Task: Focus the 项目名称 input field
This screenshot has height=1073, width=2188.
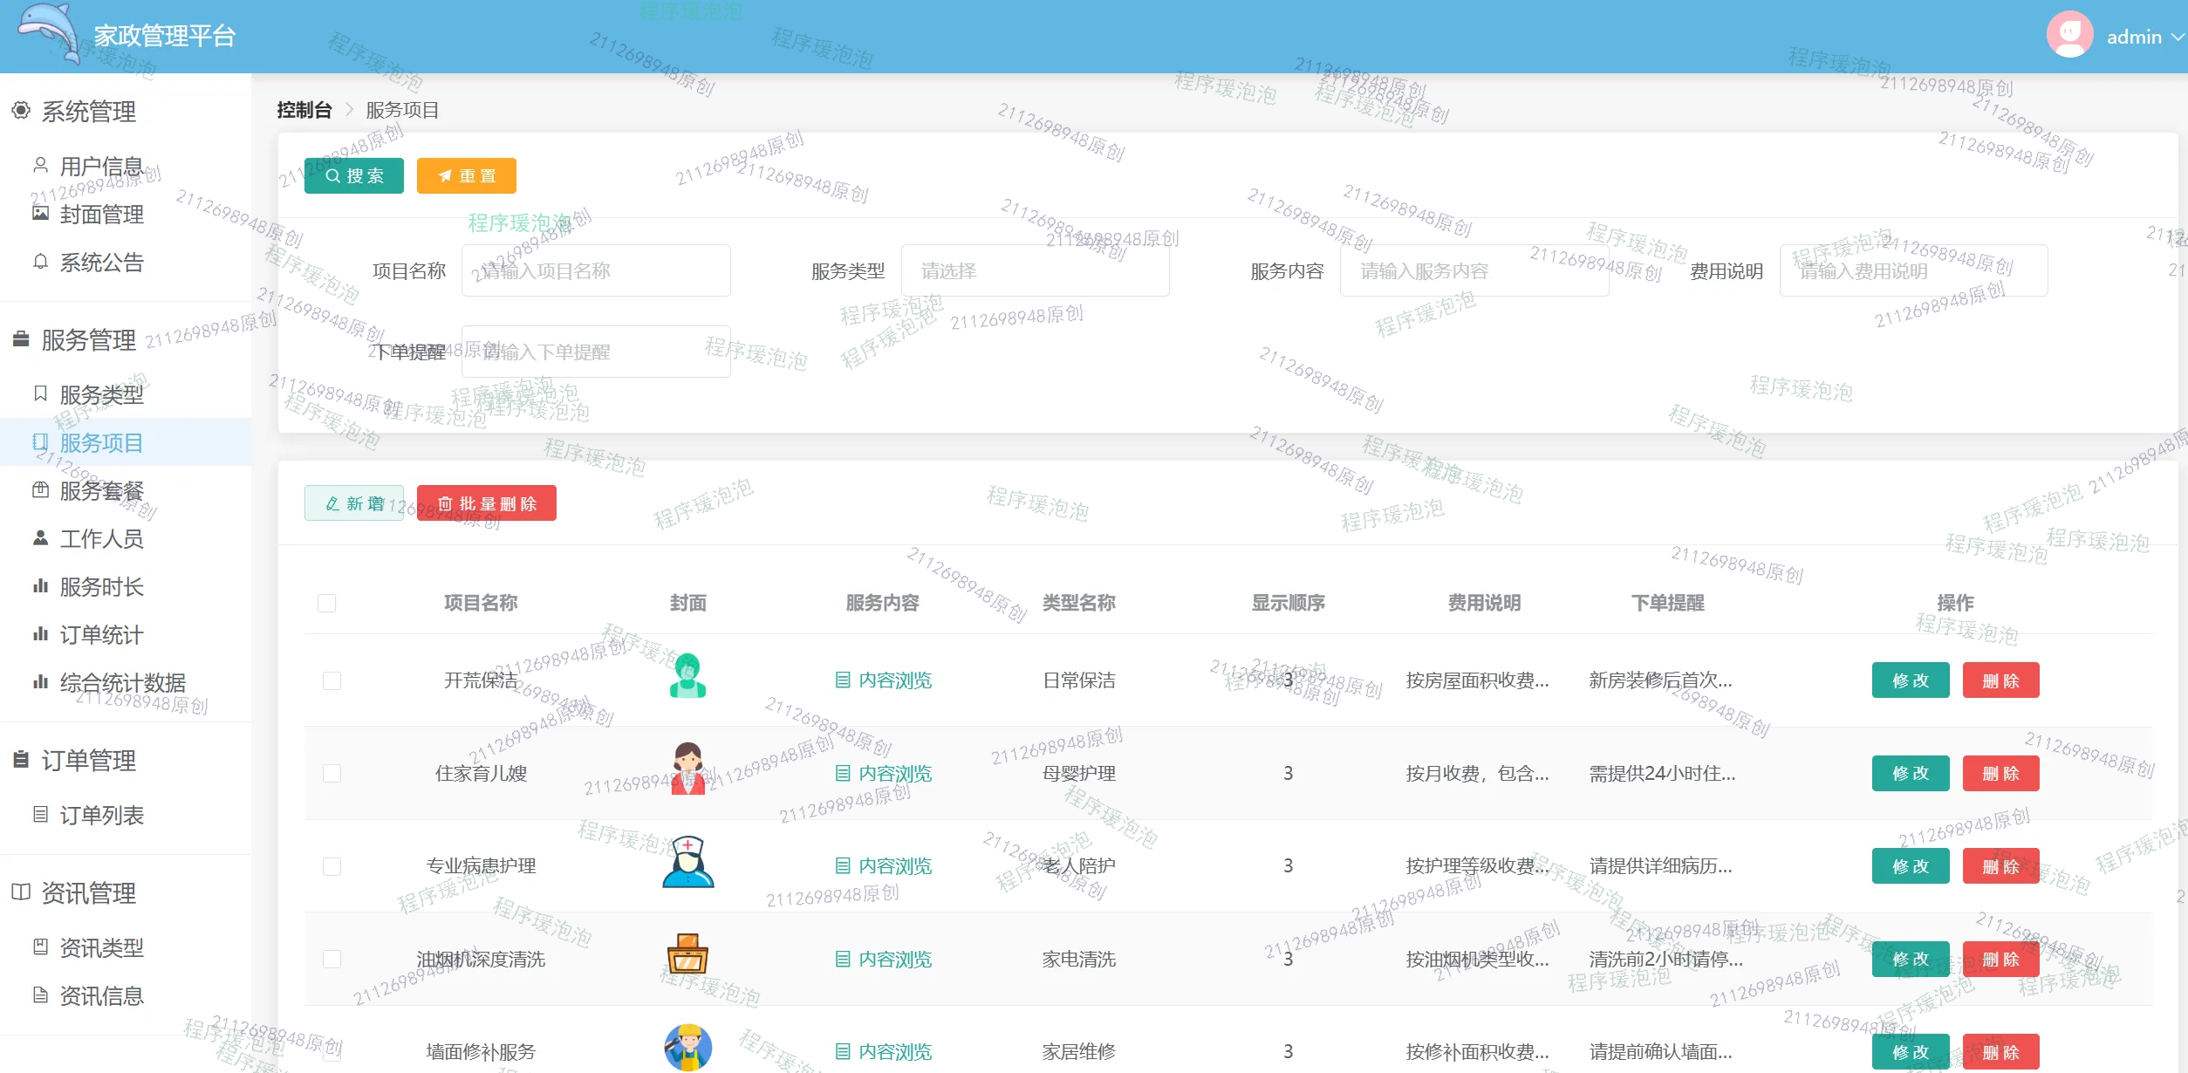Action: (596, 271)
